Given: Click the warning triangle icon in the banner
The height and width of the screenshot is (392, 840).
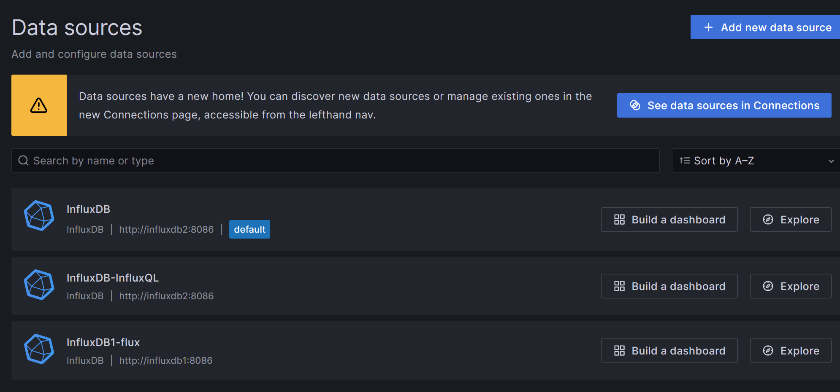Looking at the screenshot, I should (x=39, y=105).
